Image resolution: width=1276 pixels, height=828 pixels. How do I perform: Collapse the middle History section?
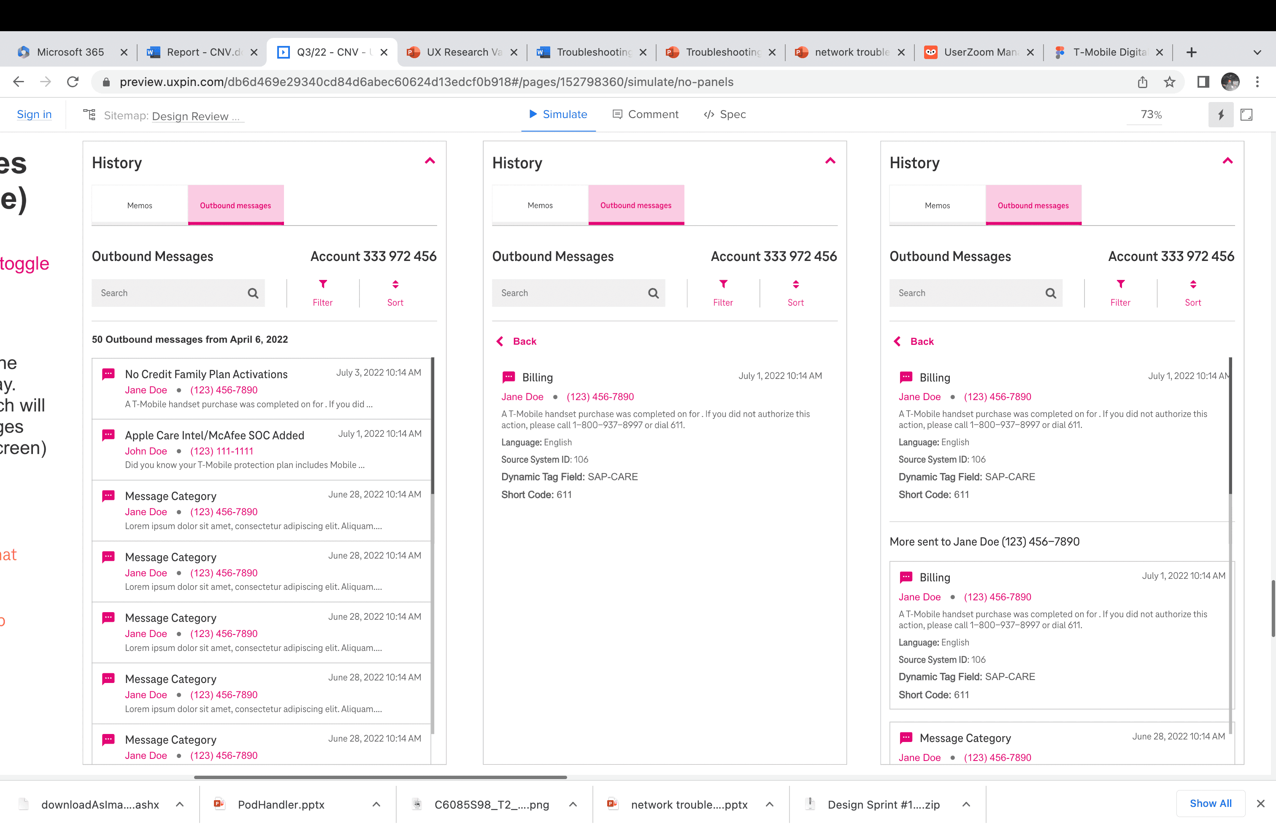click(x=830, y=161)
